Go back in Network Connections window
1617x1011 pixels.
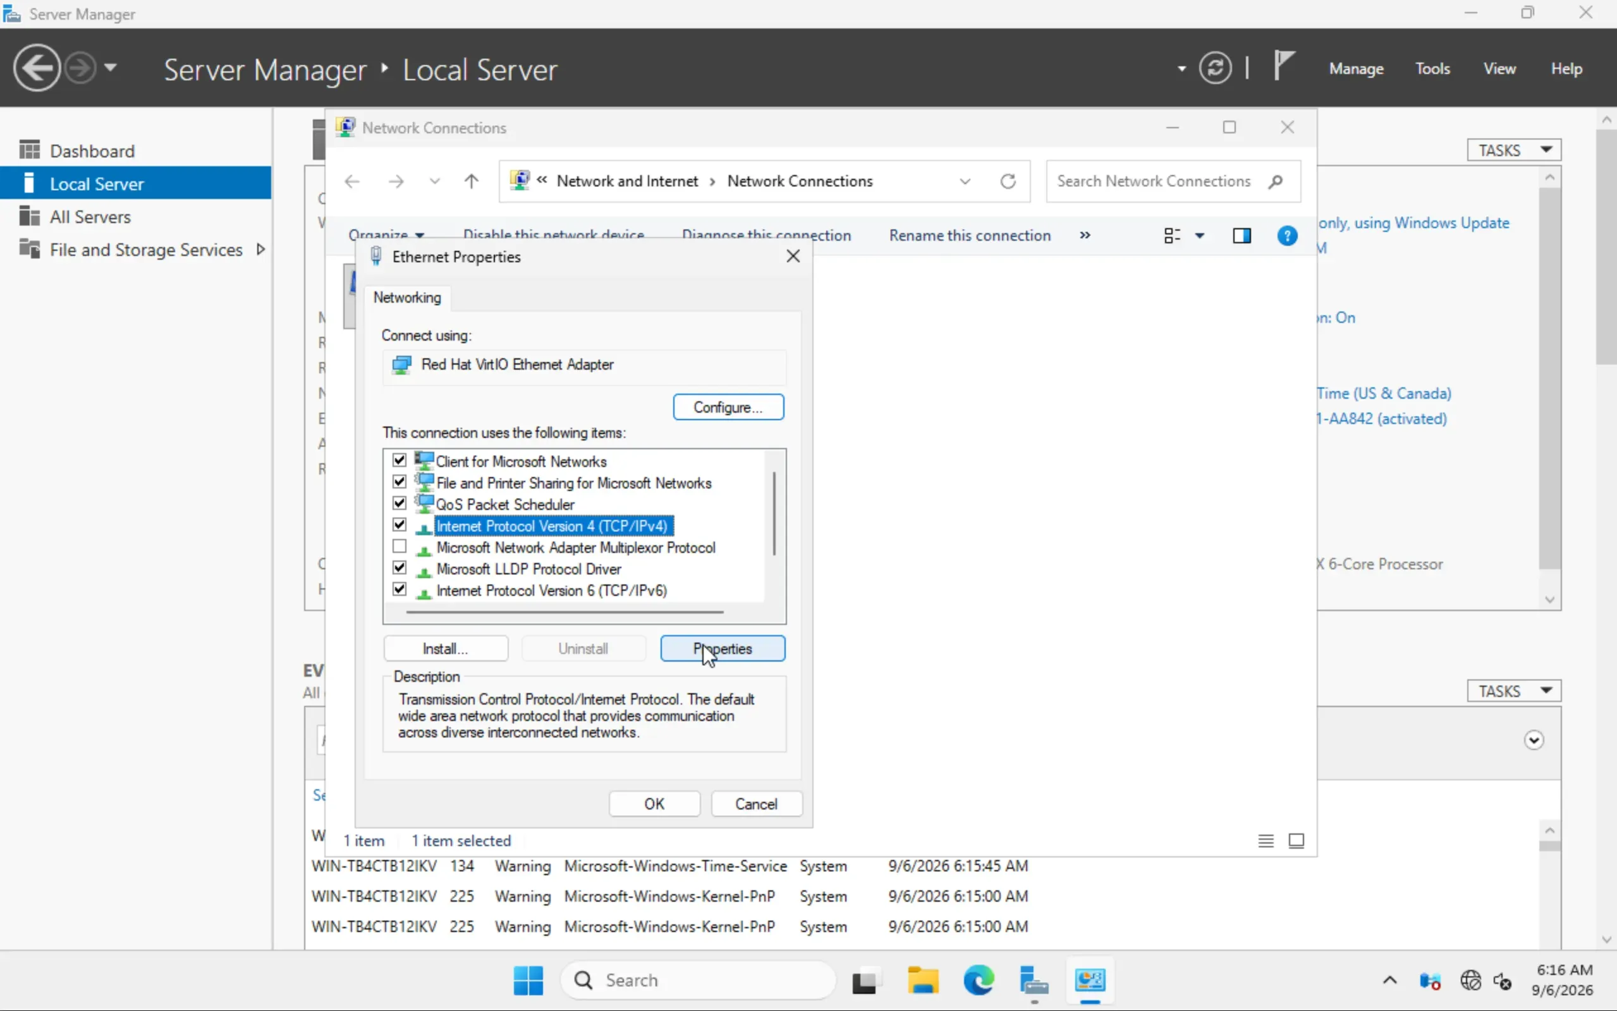click(x=351, y=181)
